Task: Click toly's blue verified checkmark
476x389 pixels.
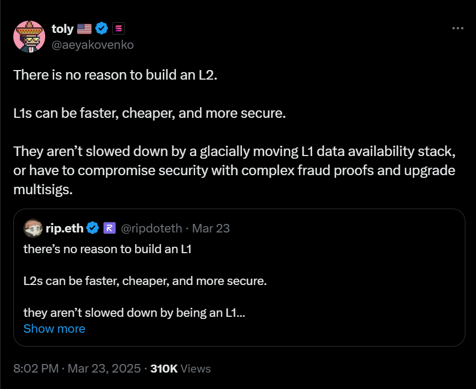Action: click(x=102, y=29)
